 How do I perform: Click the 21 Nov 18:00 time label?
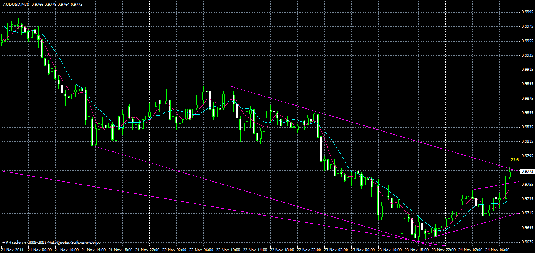click(121, 249)
